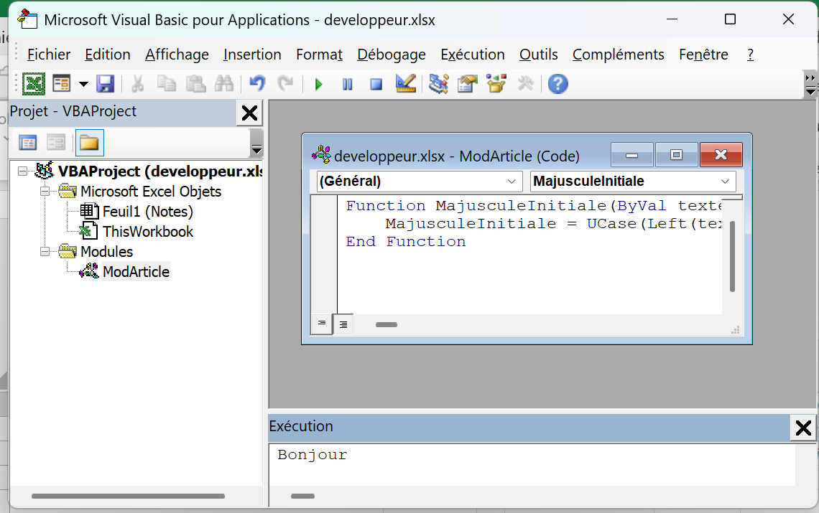The height and width of the screenshot is (513, 819).
Task: Maximize the Visual Basic editor window
Action: coord(730,19)
